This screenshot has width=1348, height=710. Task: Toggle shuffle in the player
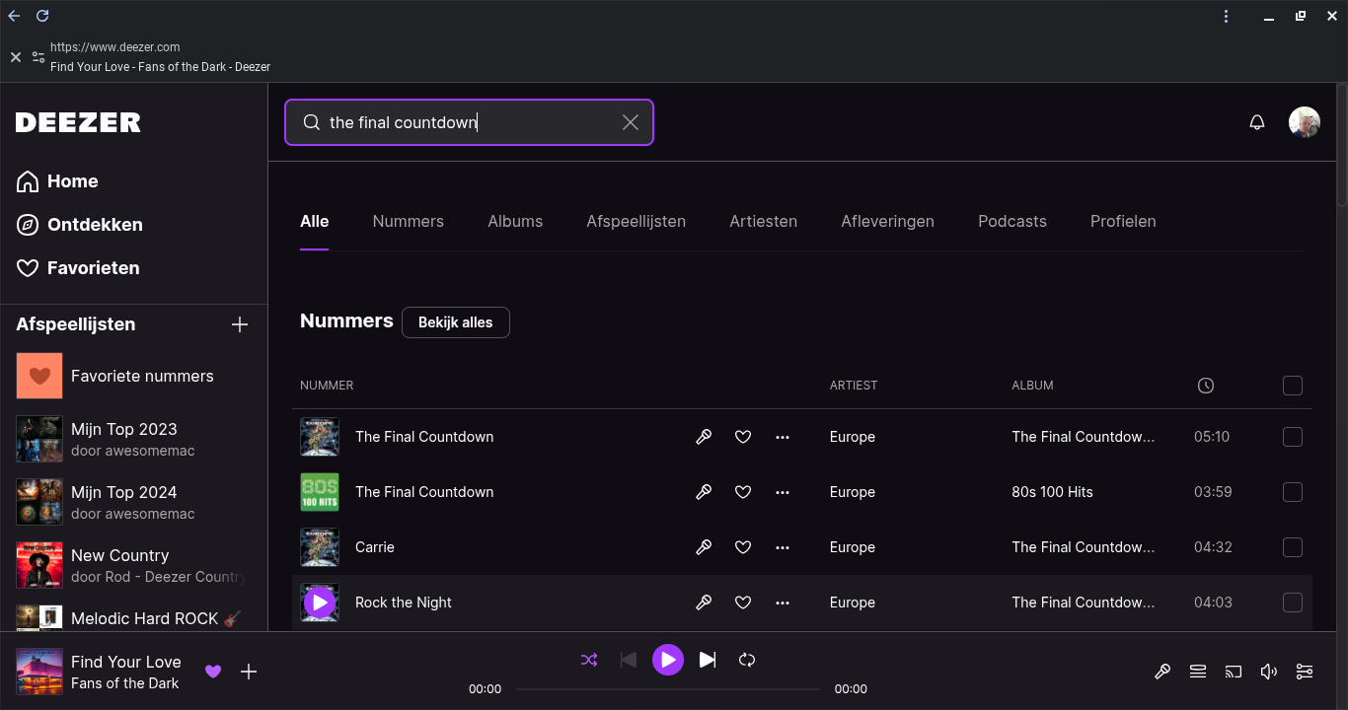tap(589, 660)
